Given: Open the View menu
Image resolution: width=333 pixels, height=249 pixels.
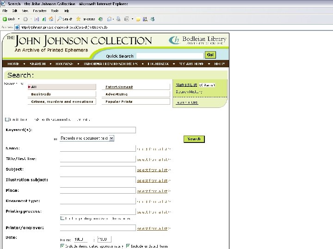Looking at the screenshot, I should pos(25,11).
